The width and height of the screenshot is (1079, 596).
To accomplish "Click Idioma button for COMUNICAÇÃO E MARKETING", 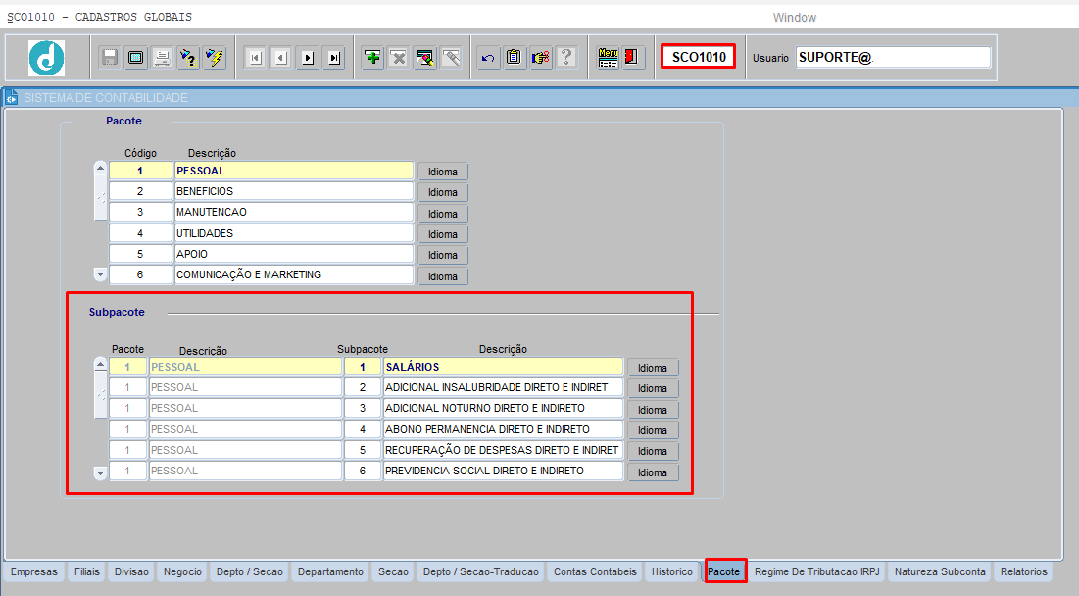I will click(442, 276).
